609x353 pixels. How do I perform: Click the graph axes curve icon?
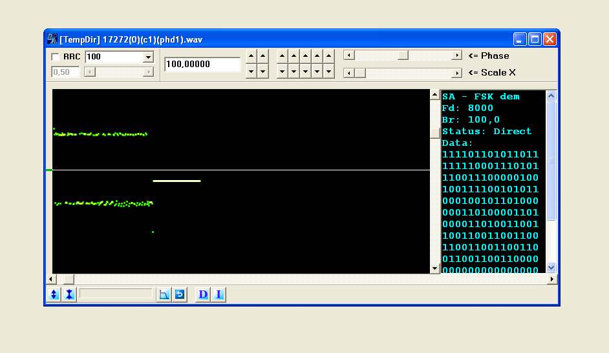click(164, 294)
